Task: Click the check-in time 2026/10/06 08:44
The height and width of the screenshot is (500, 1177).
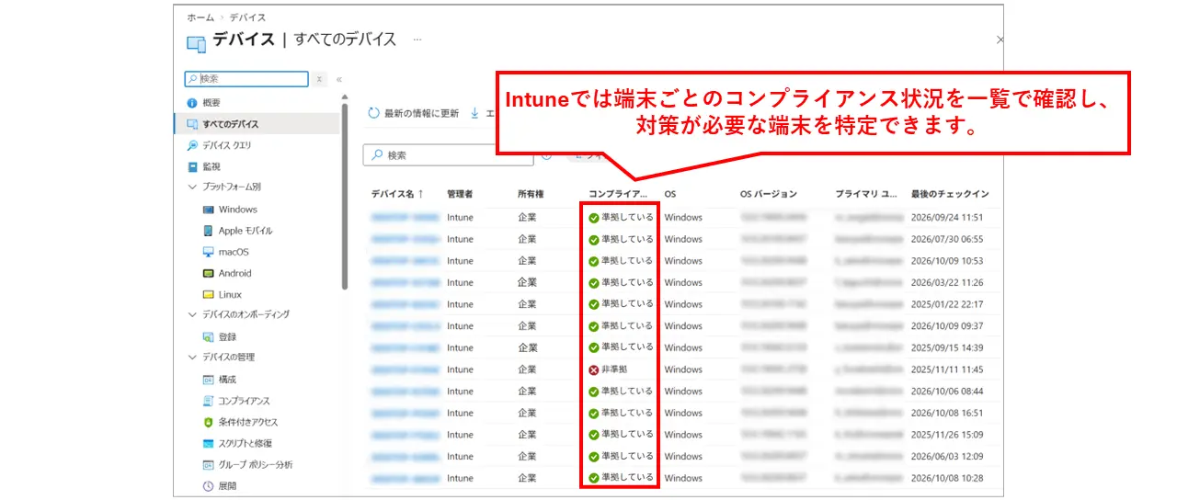Action: 947,392
